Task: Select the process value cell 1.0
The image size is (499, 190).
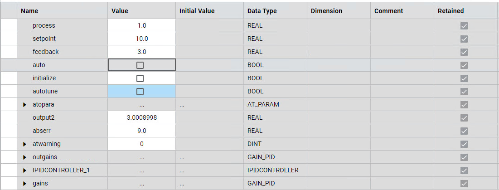Action: (142, 26)
